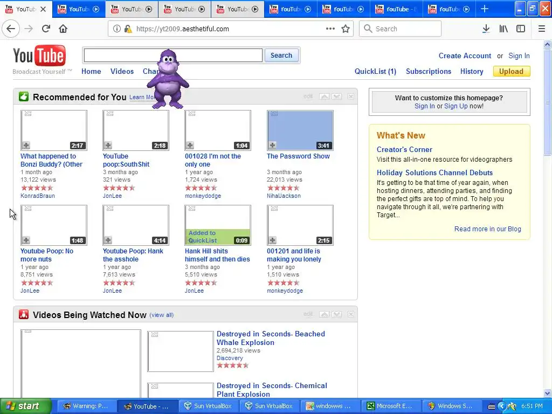The image size is (552, 414).
Task: Open the Videos navigation link
Action: click(x=122, y=72)
